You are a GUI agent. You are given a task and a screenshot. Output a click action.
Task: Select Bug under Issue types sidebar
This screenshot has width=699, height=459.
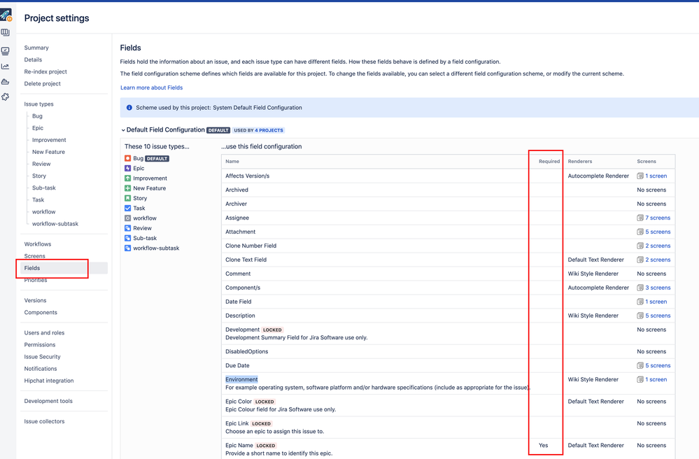(37, 116)
